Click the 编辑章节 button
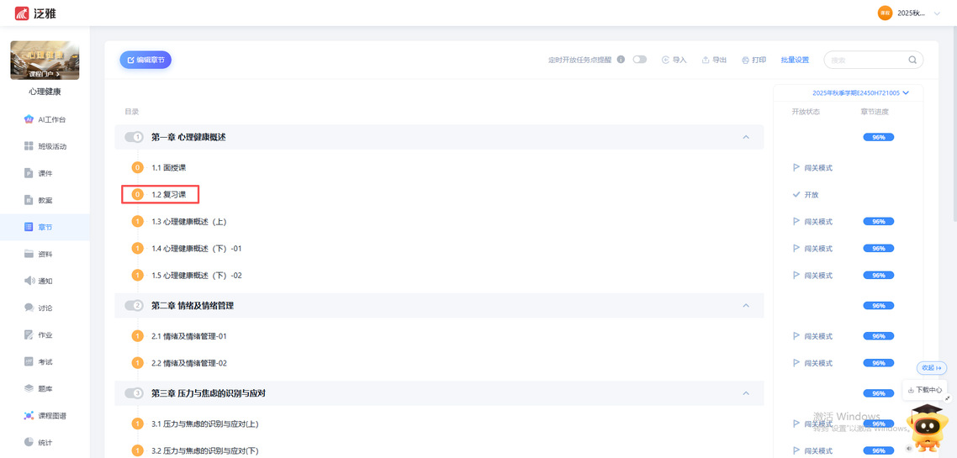Screen dimensions: 957x458 145,60
